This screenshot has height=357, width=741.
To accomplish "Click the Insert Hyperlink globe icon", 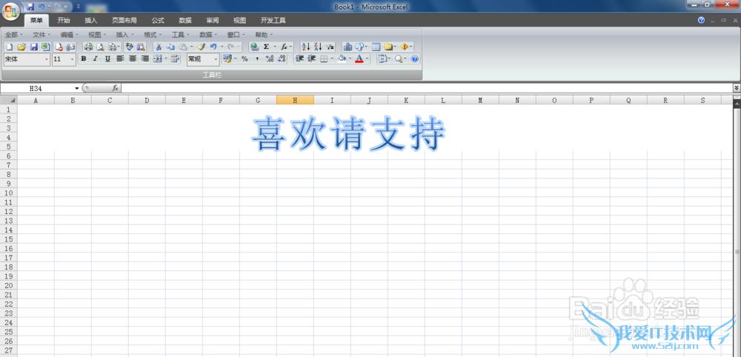I will tap(254, 47).
